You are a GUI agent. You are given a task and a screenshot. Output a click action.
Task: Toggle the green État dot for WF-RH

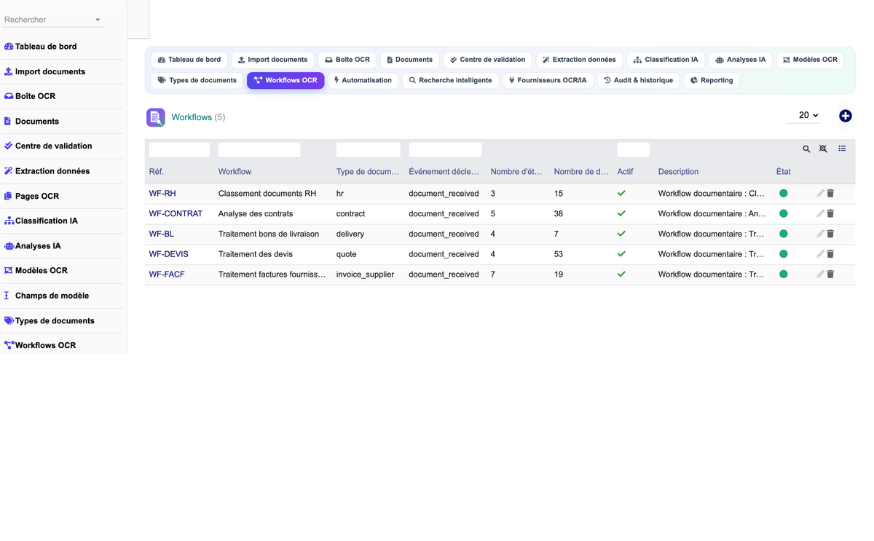(784, 194)
